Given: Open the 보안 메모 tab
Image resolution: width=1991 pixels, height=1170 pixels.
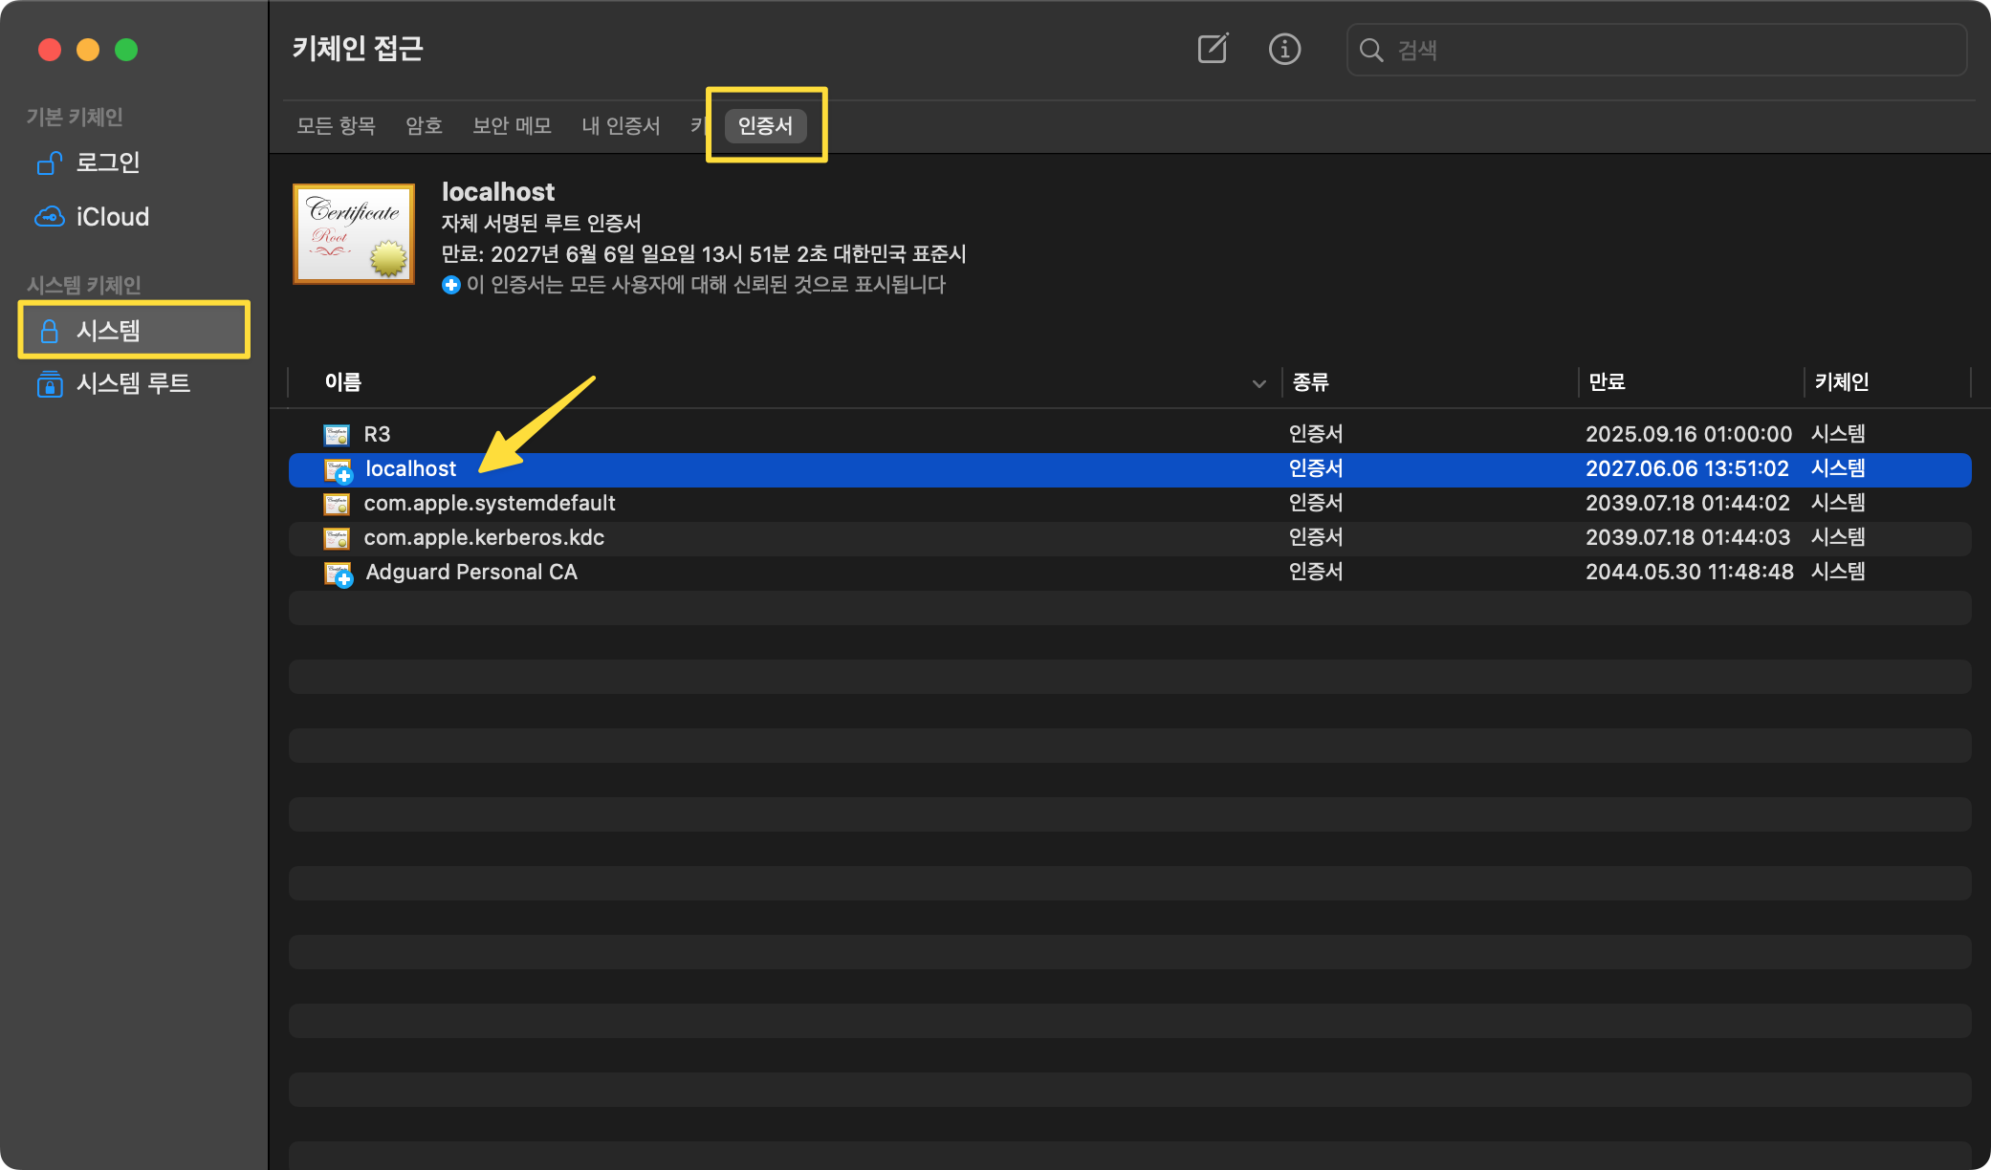Looking at the screenshot, I should [512, 126].
